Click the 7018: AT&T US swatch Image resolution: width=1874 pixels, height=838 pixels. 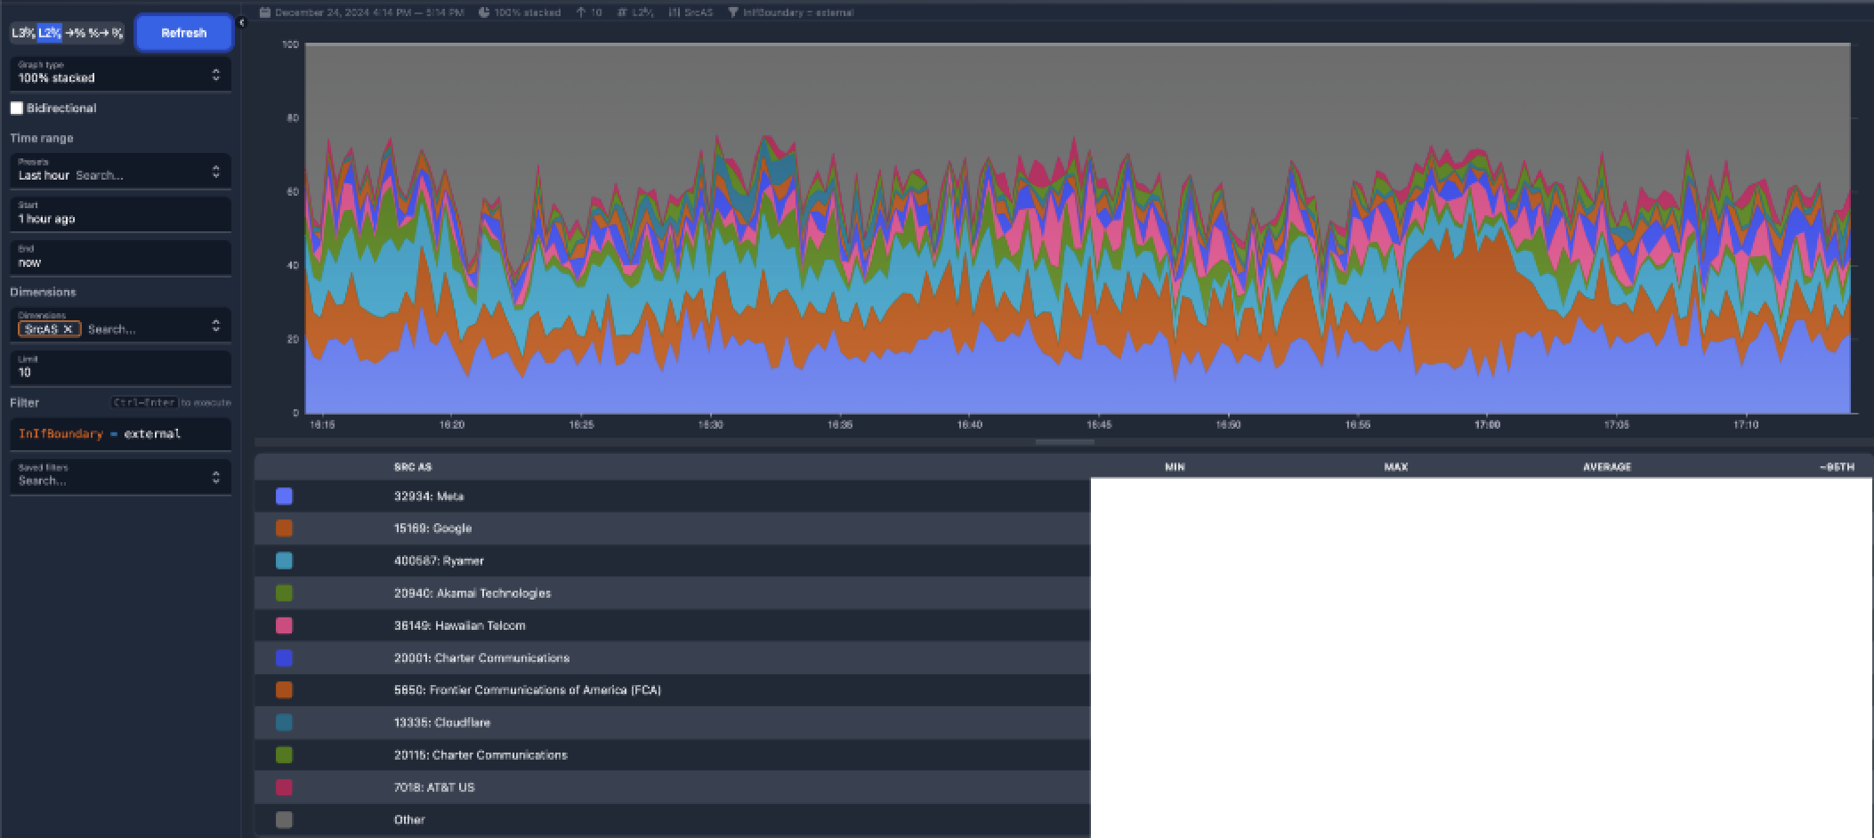click(x=284, y=787)
